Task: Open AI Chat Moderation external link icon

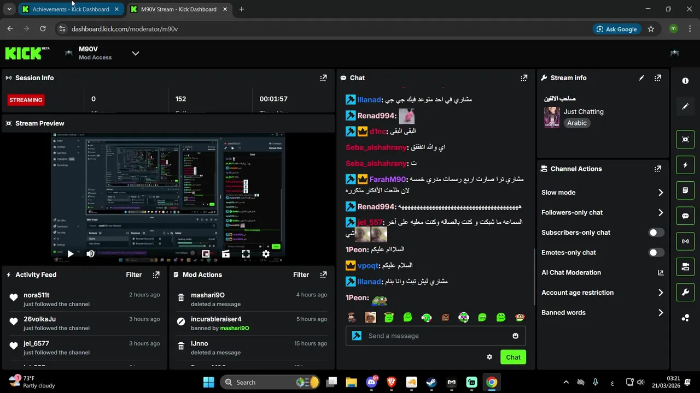Action: click(661, 272)
